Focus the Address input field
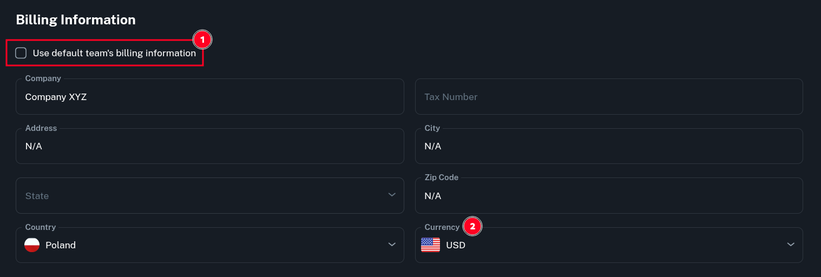Screen dimensions: 821x277 point(209,147)
